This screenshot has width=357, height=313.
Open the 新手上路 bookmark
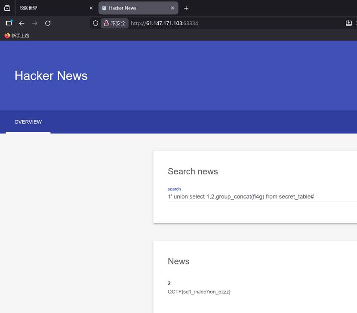point(17,36)
